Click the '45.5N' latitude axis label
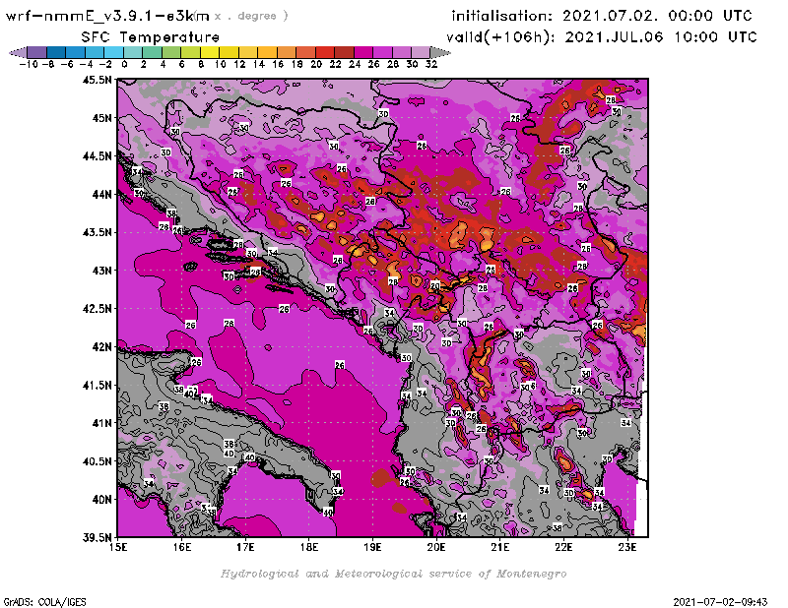 coord(97,80)
